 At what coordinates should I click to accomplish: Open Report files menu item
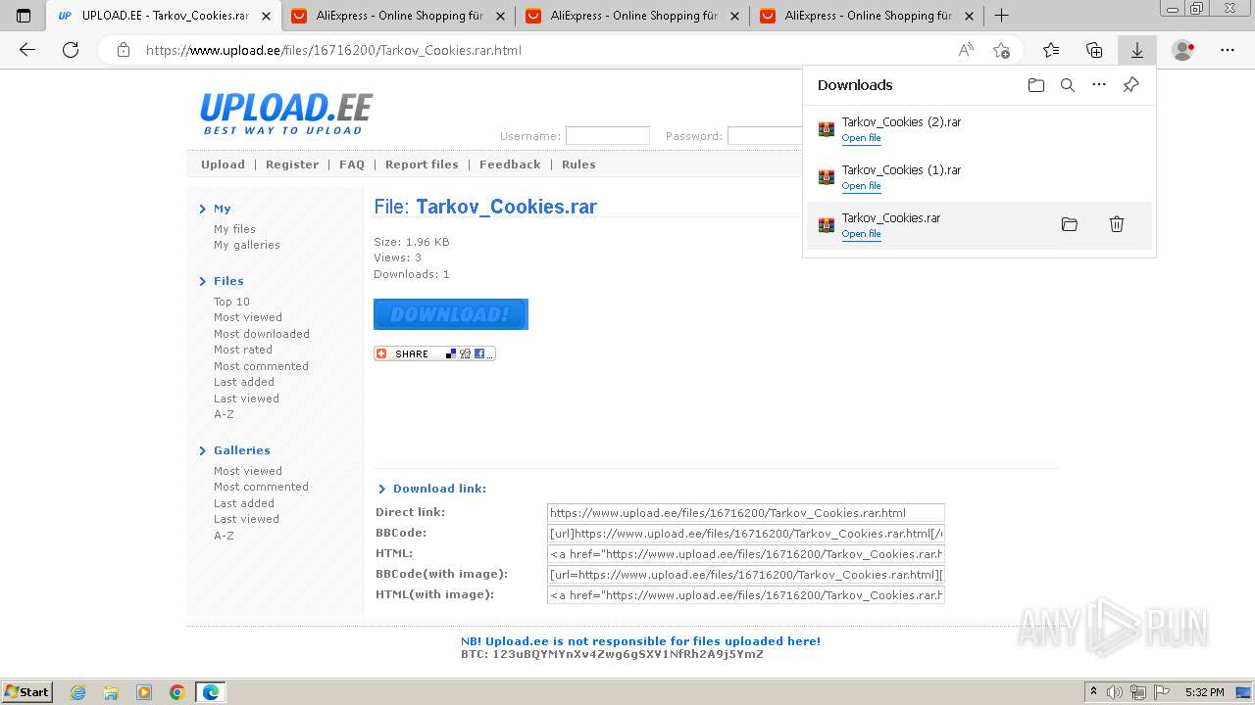tap(422, 164)
